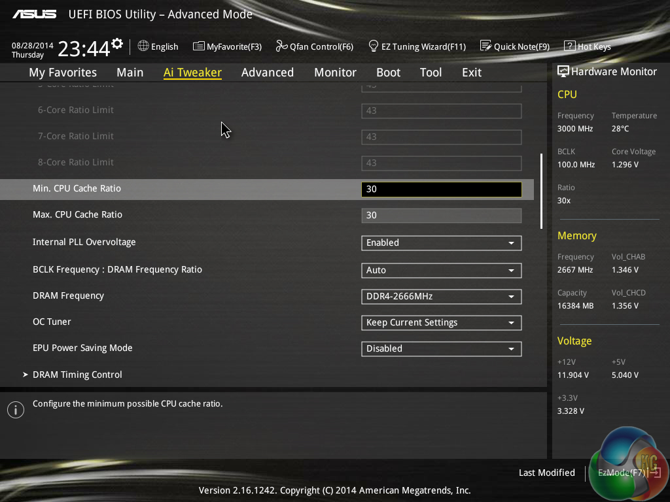The image size is (670, 502).
Task: Click the 7-Core Ratio Limit field
Action: pos(442,137)
